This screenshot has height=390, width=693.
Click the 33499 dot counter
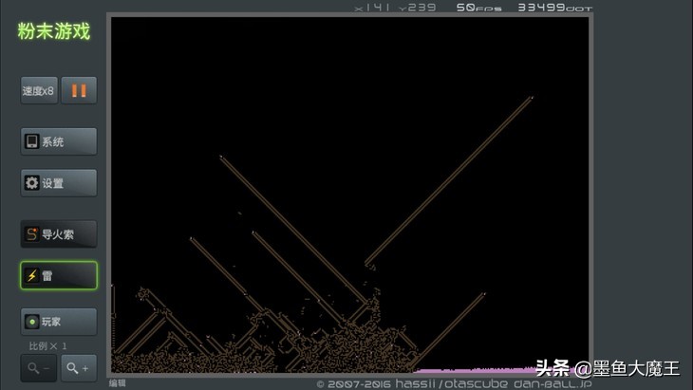pos(554,8)
